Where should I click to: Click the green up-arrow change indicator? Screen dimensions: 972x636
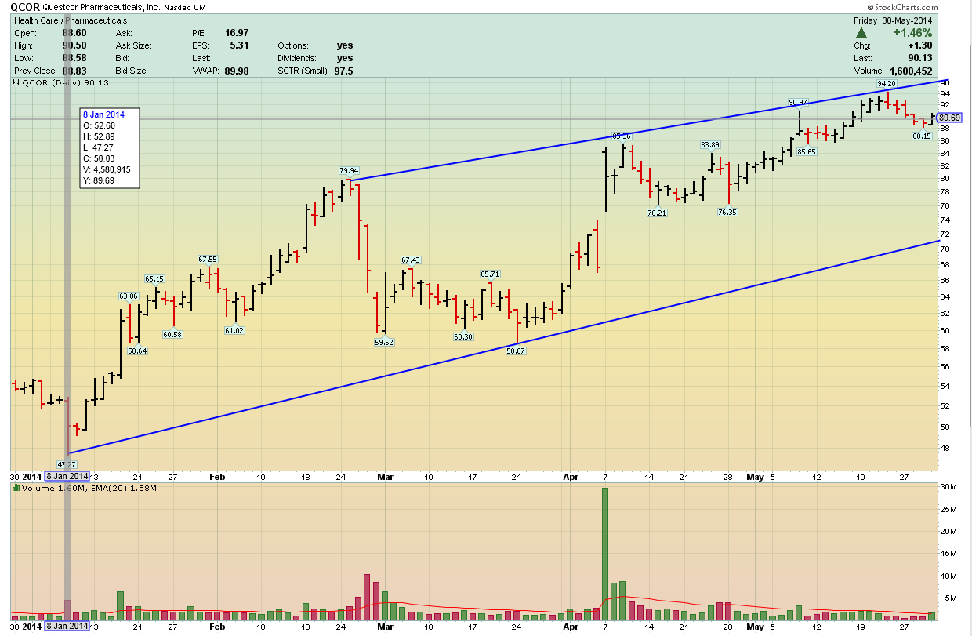[861, 33]
